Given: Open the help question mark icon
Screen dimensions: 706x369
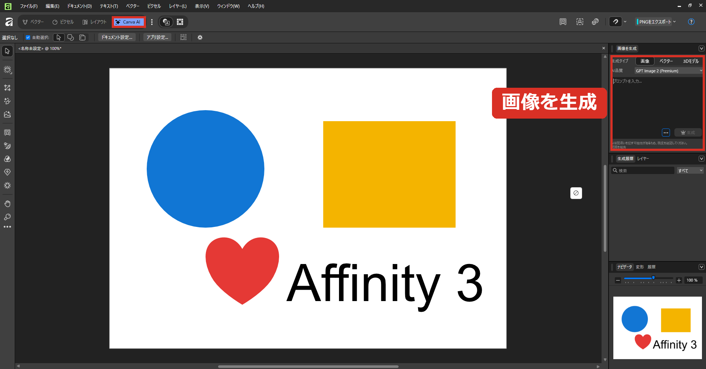Looking at the screenshot, I should 691,22.
